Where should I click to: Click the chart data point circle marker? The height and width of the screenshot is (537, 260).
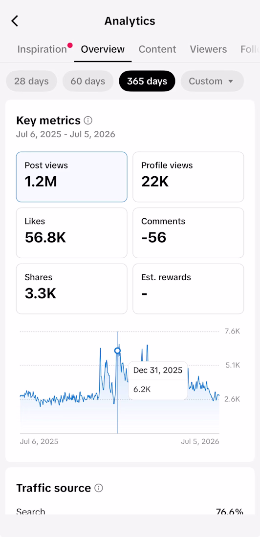(x=117, y=351)
